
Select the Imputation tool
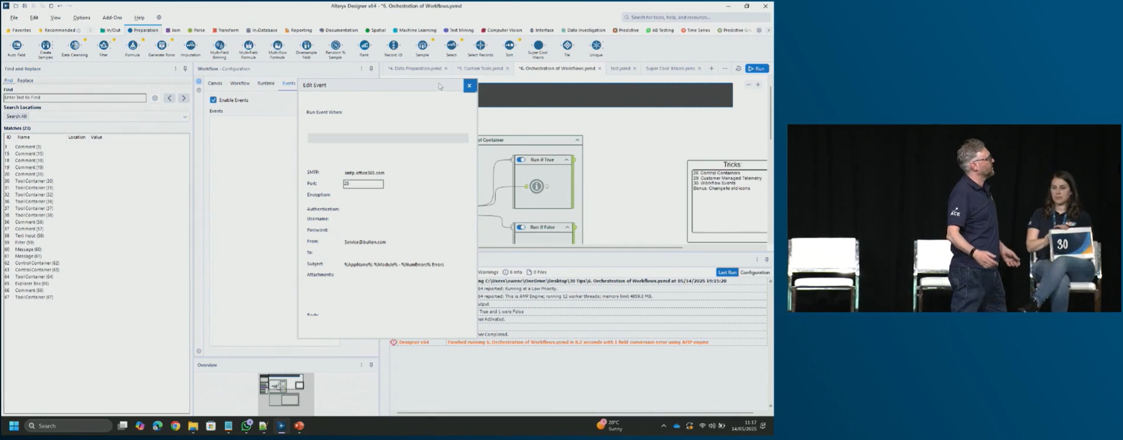191,48
